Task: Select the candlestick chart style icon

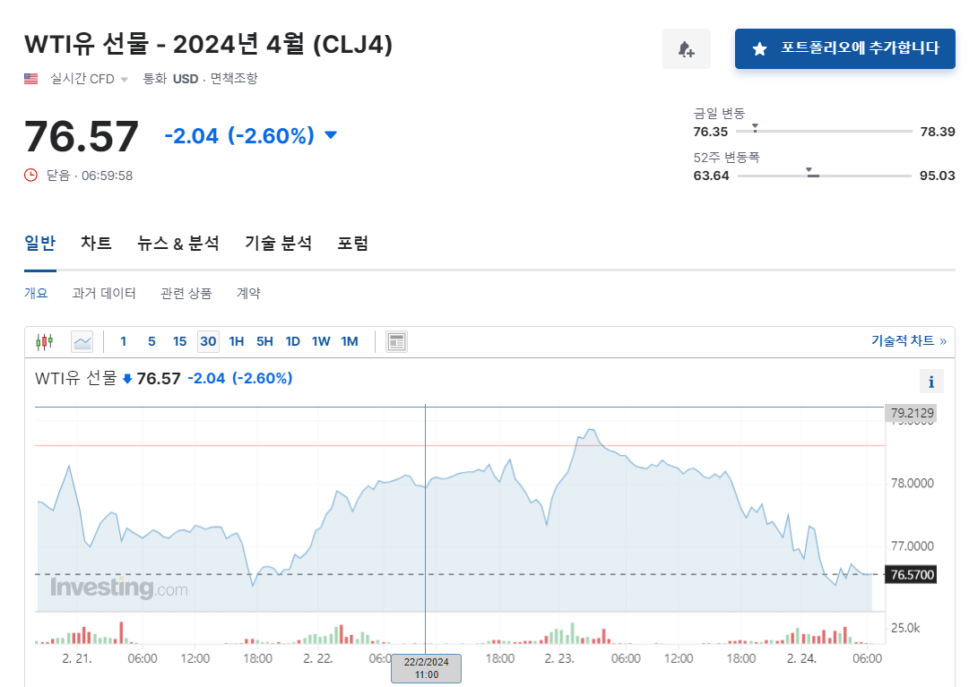Action: pyautogui.click(x=43, y=341)
